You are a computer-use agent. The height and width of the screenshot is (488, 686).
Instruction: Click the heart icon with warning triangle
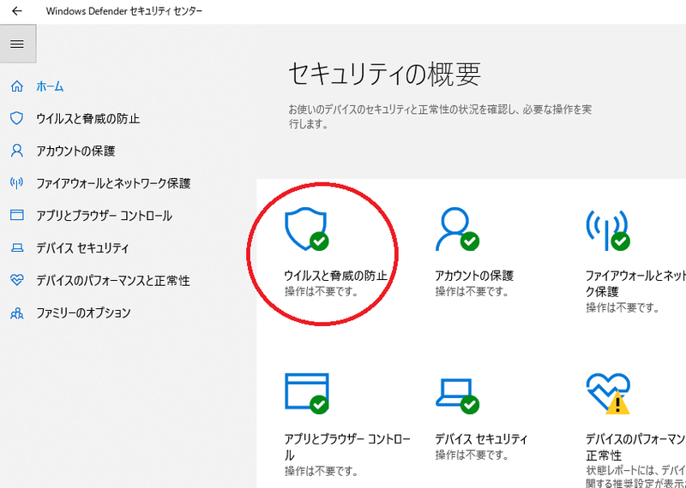pos(608,393)
